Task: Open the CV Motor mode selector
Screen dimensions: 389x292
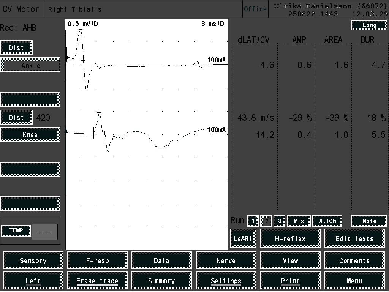Action: coord(21,9)
